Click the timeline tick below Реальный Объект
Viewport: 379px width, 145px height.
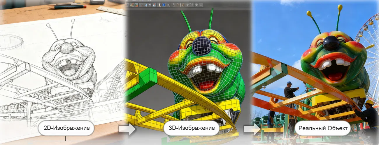(x=322, y=139)
